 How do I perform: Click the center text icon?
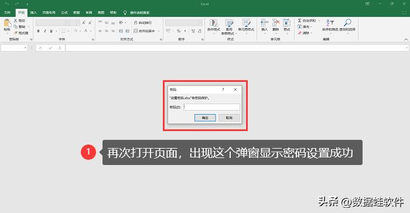point(107,31)
